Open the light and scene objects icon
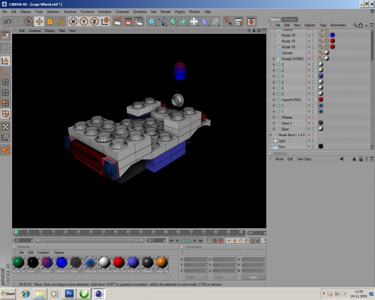This screenshot has width=375, height=300. [194, 22]
